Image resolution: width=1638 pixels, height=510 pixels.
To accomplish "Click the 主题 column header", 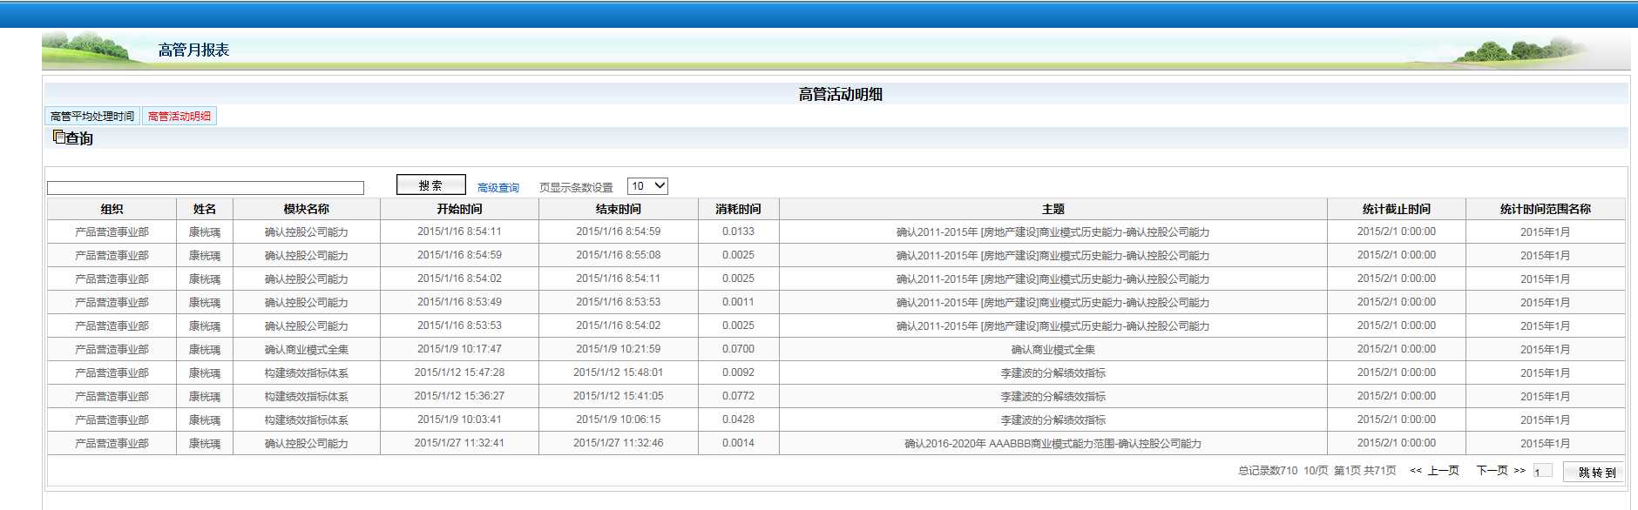I will pyautogui.click(x=1053, y=209).
